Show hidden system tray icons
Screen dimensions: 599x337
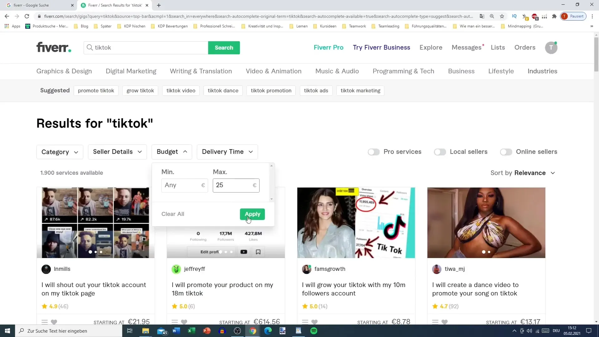514,331
